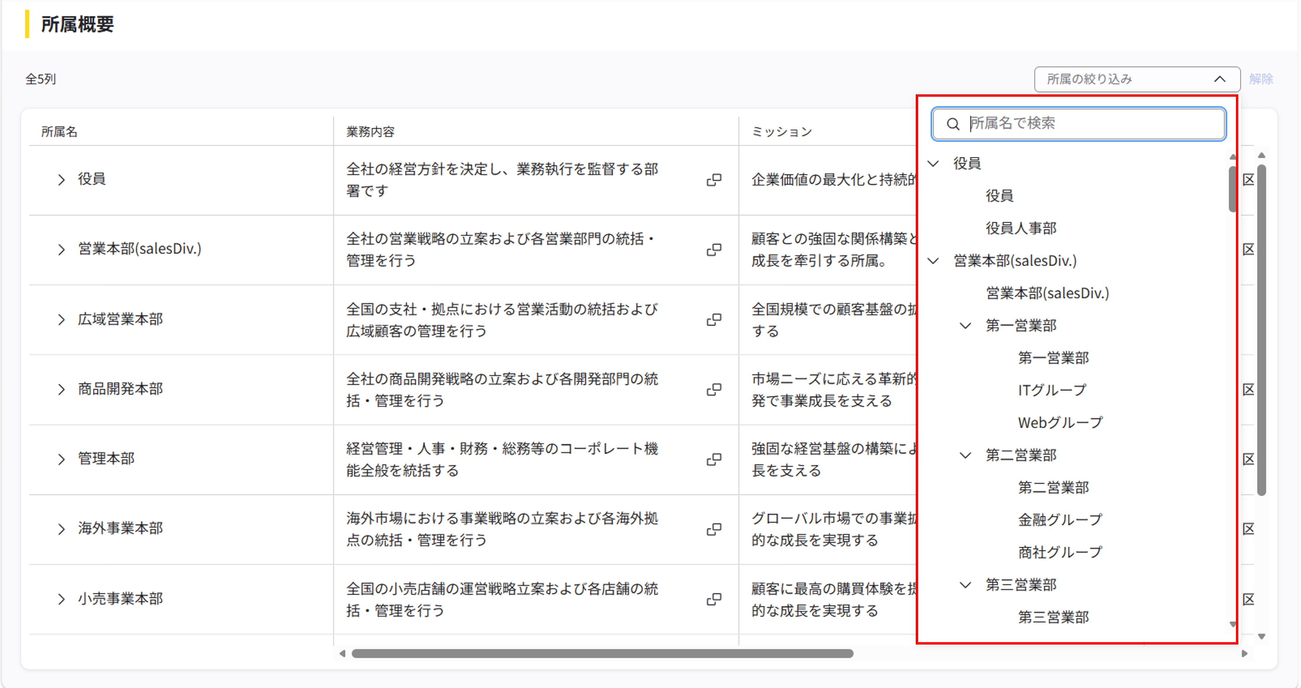
Task: Select 第二営業部 leaf item in dropdown
Action: click(1053, 488)
